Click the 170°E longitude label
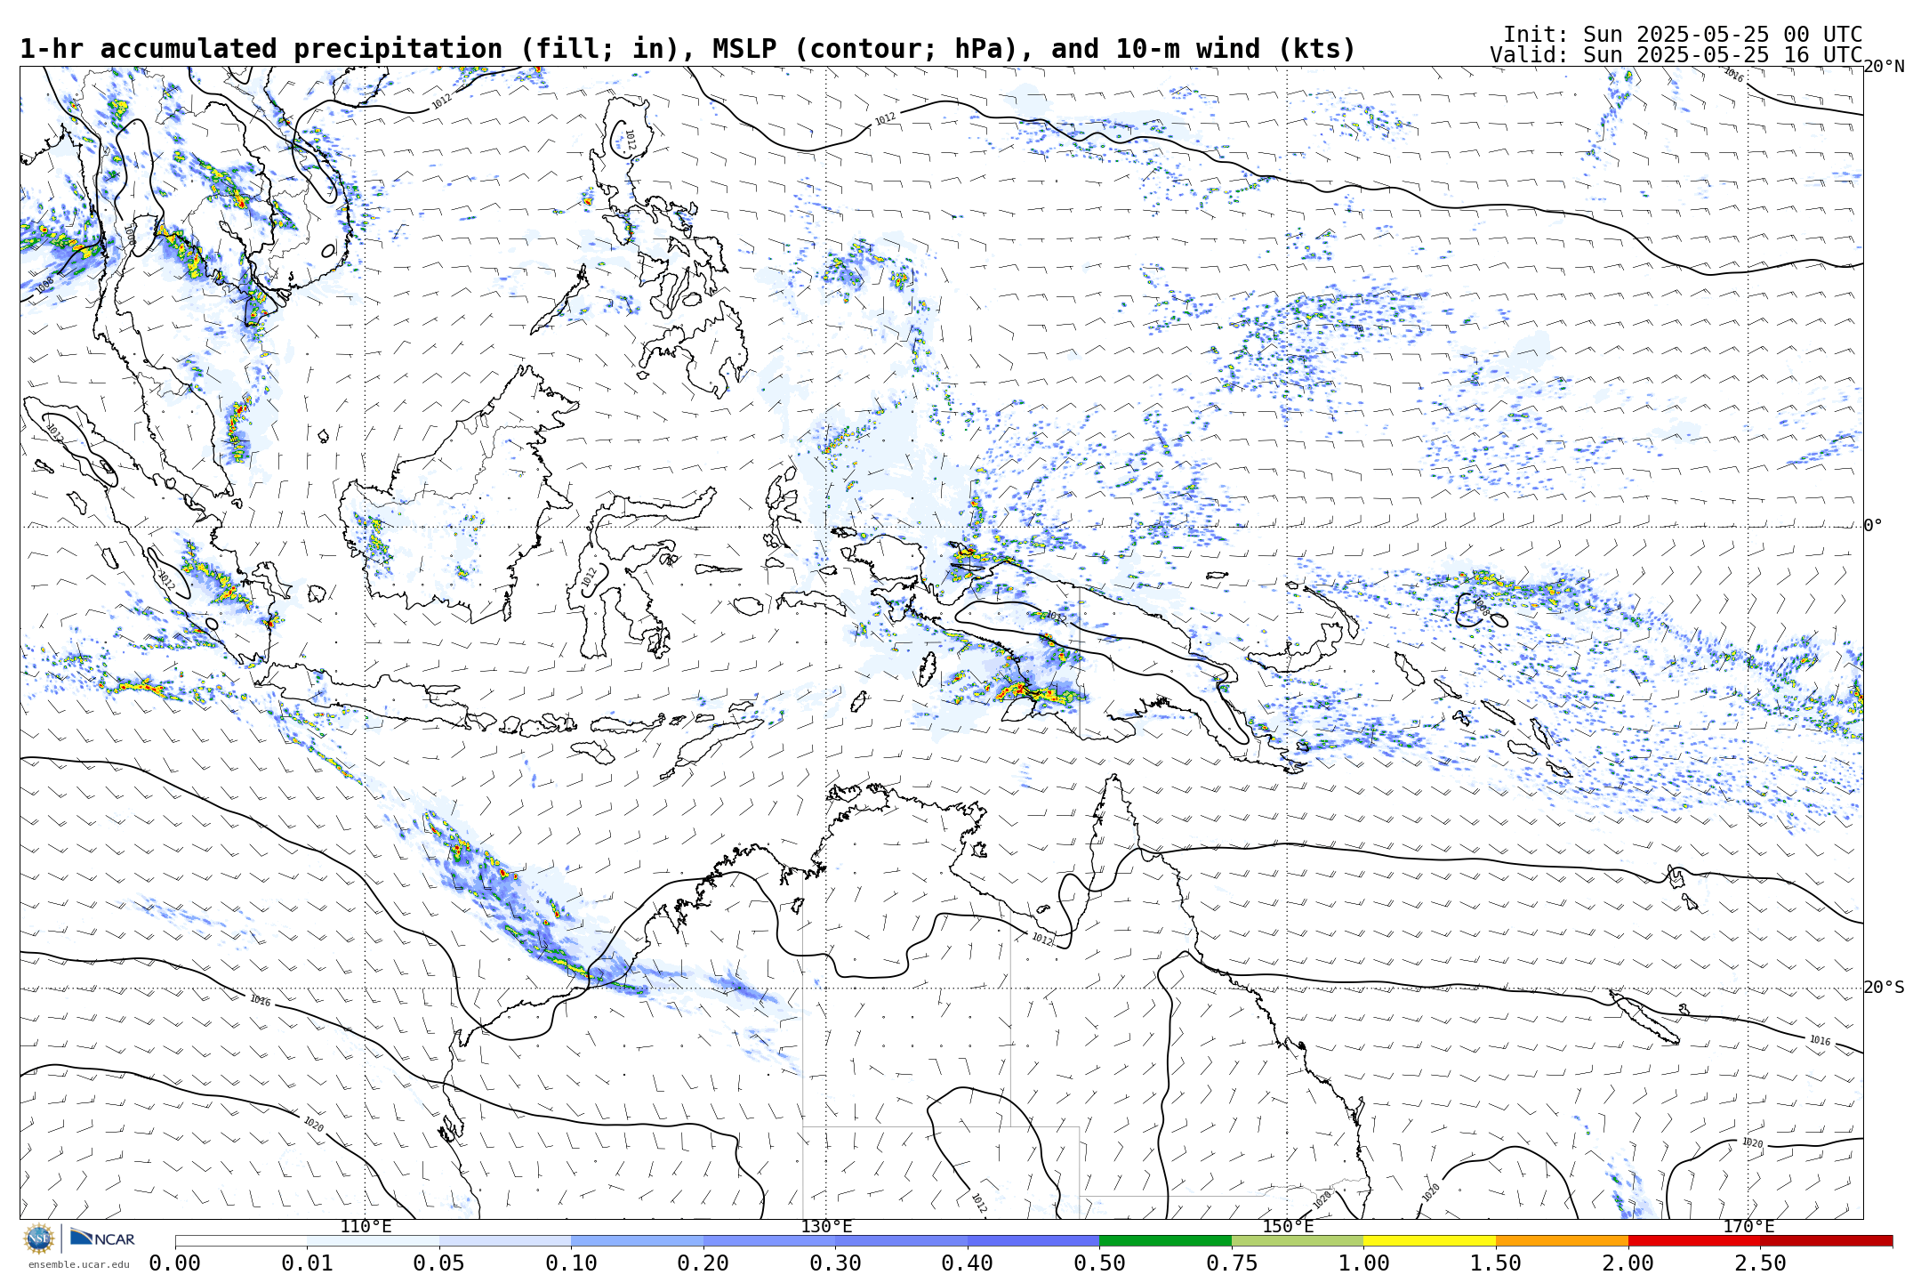 coord(1748,1227)
